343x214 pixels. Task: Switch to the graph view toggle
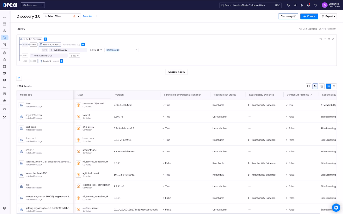pos(334,86)
